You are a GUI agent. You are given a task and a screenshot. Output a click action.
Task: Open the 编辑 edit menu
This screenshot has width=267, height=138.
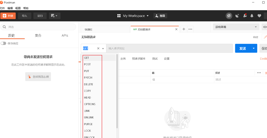pyautogui.click(x=10, y=8)
